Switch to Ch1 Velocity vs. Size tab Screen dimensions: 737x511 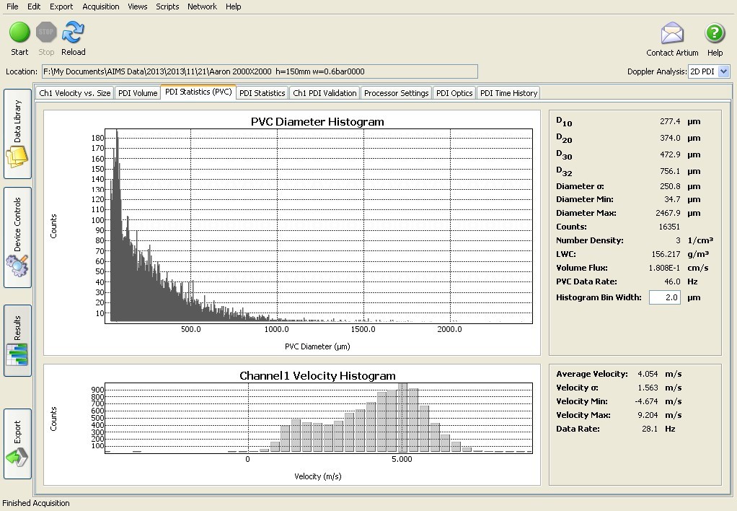pos(75,93)
